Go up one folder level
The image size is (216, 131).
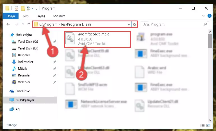(29, 24)
